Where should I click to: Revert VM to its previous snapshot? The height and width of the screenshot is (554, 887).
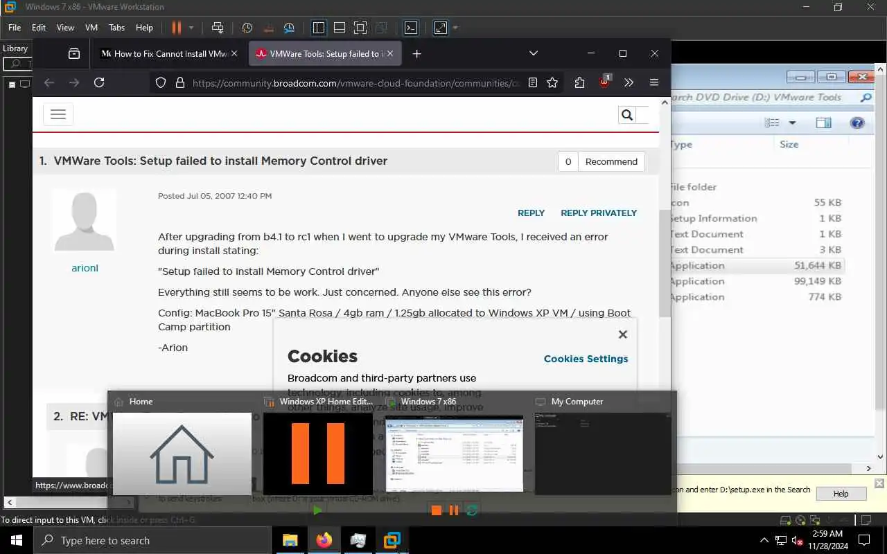268,28
